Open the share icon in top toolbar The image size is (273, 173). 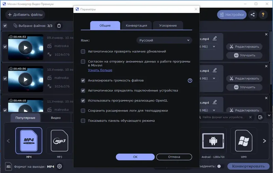click(x=253, y=15)
